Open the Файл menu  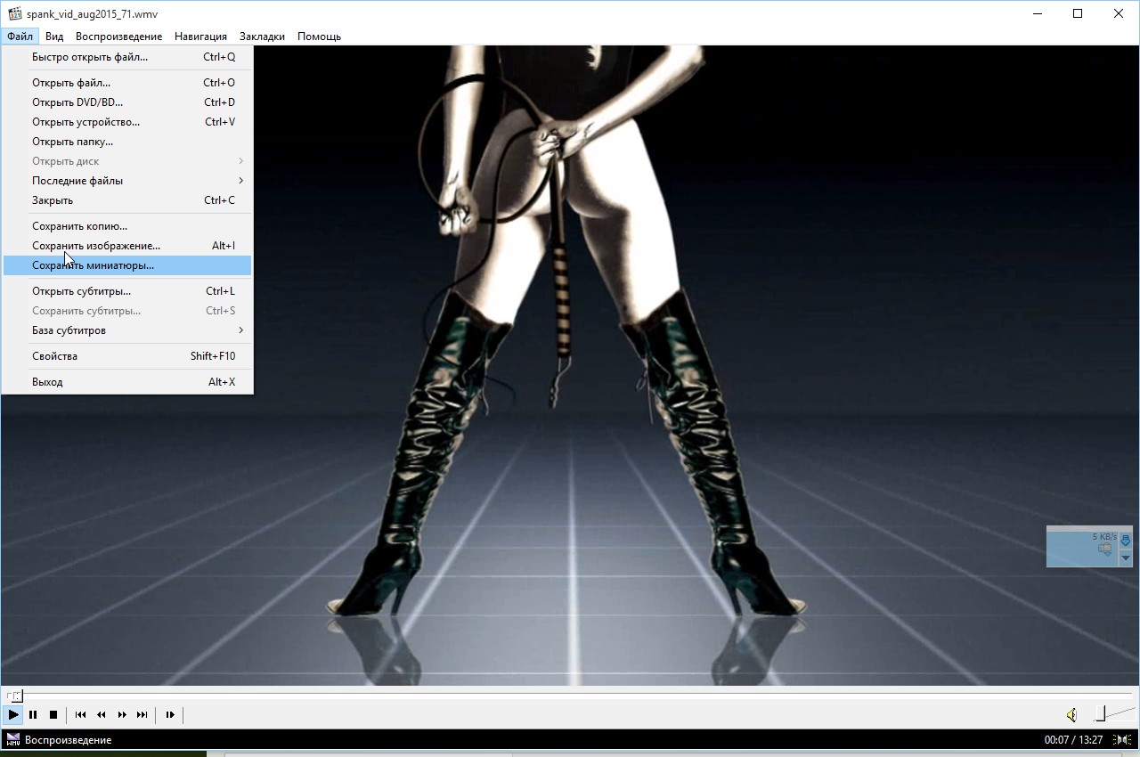coord(20,37)
